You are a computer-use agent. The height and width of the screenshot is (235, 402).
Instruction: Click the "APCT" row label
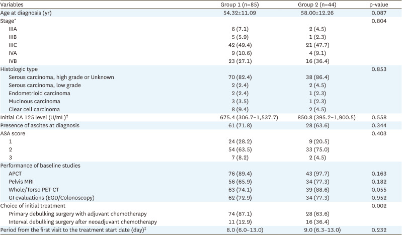point(15,174)
